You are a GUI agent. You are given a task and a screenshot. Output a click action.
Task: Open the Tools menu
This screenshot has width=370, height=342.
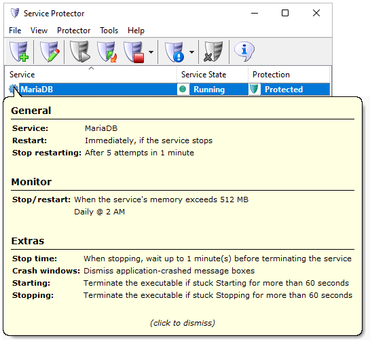pos(109,31)
